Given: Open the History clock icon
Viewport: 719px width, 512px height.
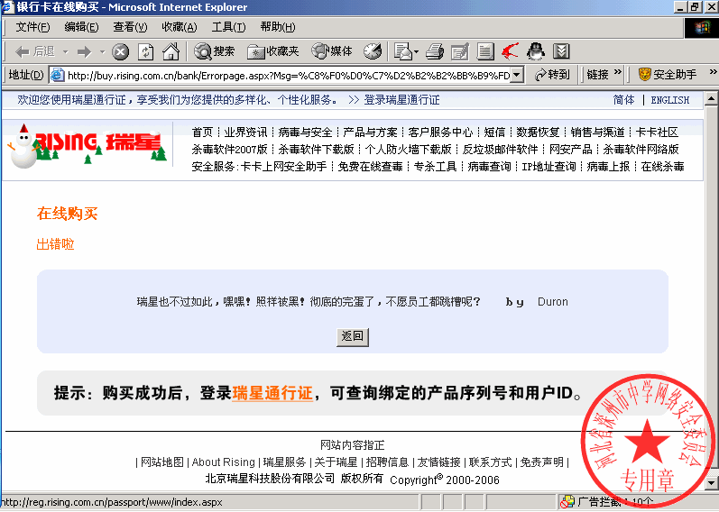Looking at the screenshot, I should 373,51.
